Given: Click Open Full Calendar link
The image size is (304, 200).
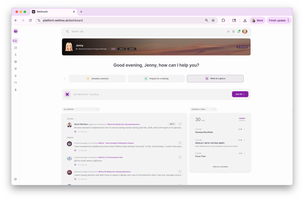Looking at the screenshot, I should pyautogui.click(x=220, y=167).
